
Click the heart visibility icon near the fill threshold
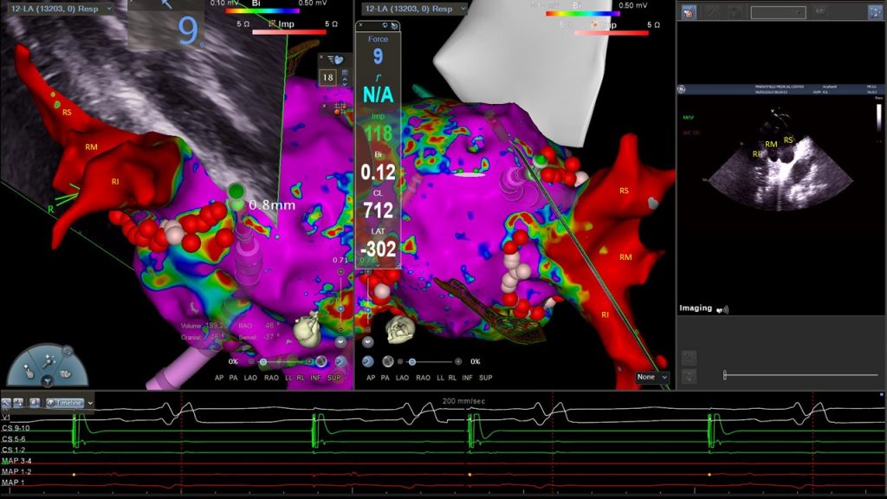pyautogui.click(x=339, y=59)
